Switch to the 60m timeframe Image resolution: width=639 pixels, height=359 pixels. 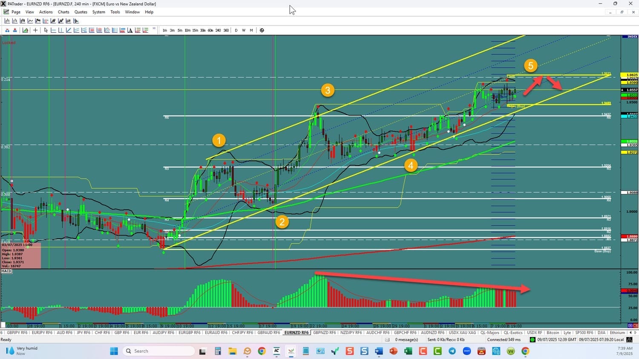[x=210, y=30]
